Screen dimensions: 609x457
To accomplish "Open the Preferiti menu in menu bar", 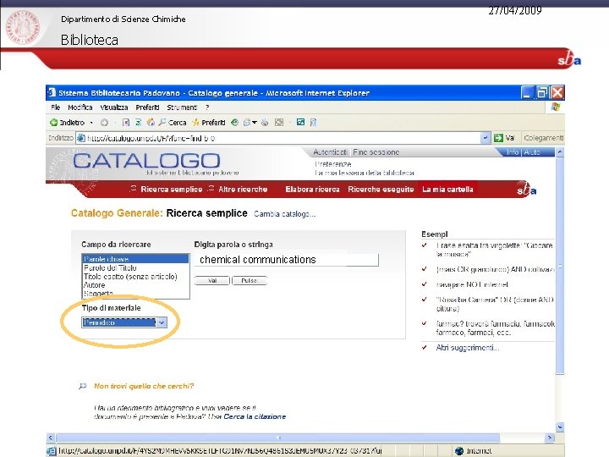I will pyautogui.click(x=147, y=107).
